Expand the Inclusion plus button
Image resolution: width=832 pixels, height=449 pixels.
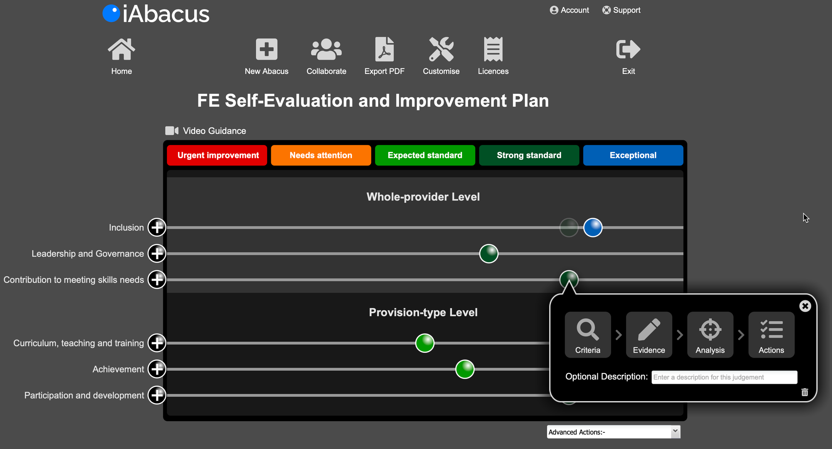(x=157, y=227)
